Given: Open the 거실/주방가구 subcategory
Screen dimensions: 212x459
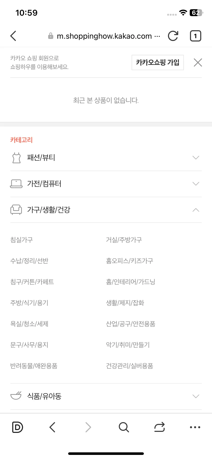Looking at the screenshot, I should [x=124, y=240].
